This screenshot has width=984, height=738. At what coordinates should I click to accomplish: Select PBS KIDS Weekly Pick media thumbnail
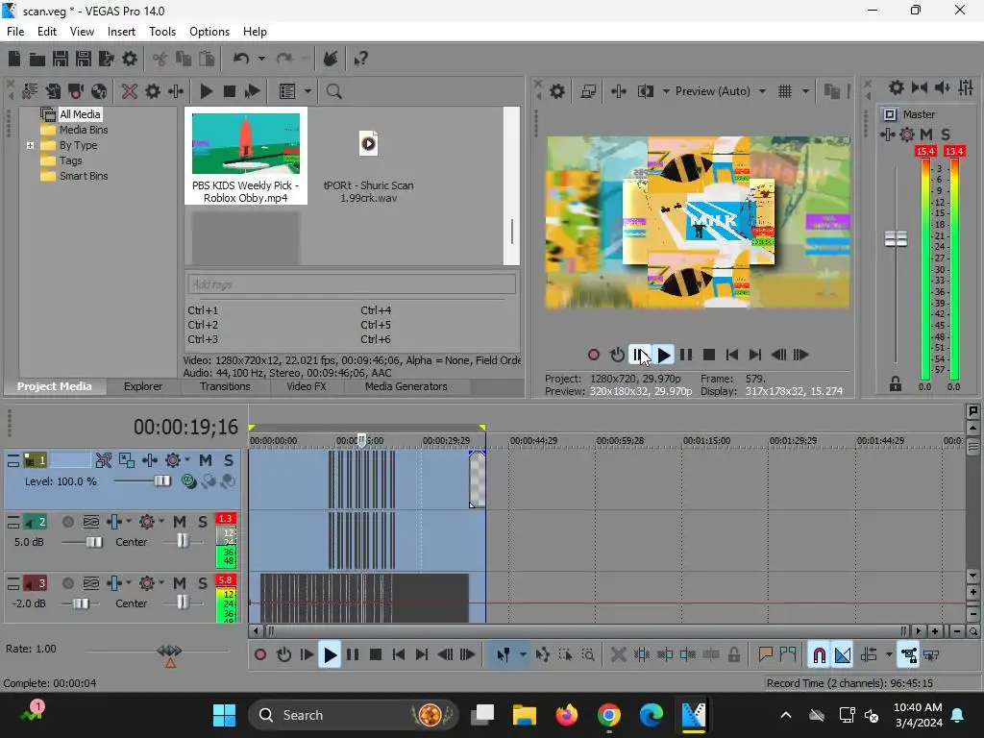(246, 144)
